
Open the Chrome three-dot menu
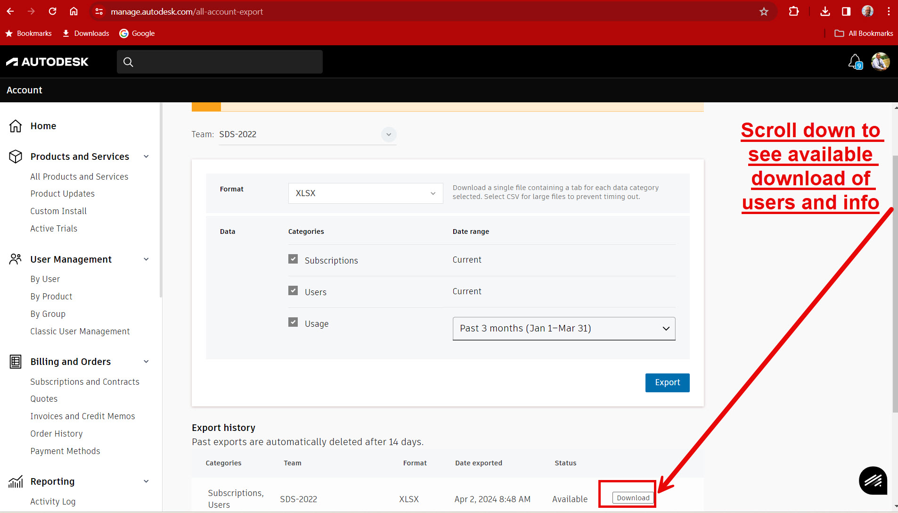pyautogui.click(x=889, y=11)
